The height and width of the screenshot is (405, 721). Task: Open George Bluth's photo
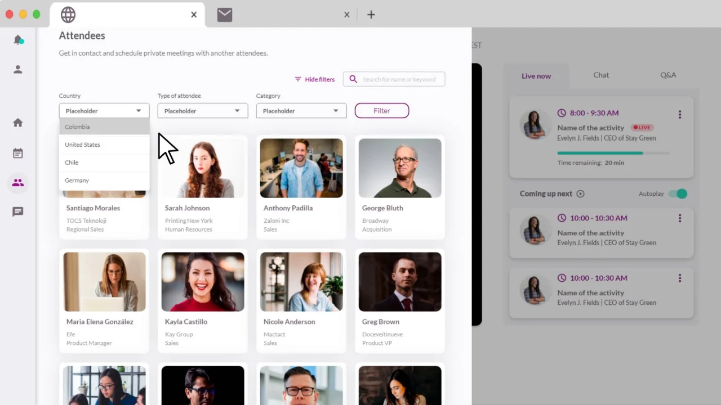click(400, 168)
